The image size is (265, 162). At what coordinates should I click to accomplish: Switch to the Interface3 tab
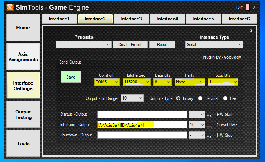131,19
